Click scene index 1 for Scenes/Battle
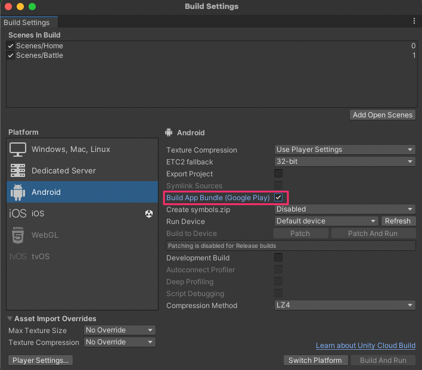The width and height of the screenshot is (422, 370). click(414, 55)
